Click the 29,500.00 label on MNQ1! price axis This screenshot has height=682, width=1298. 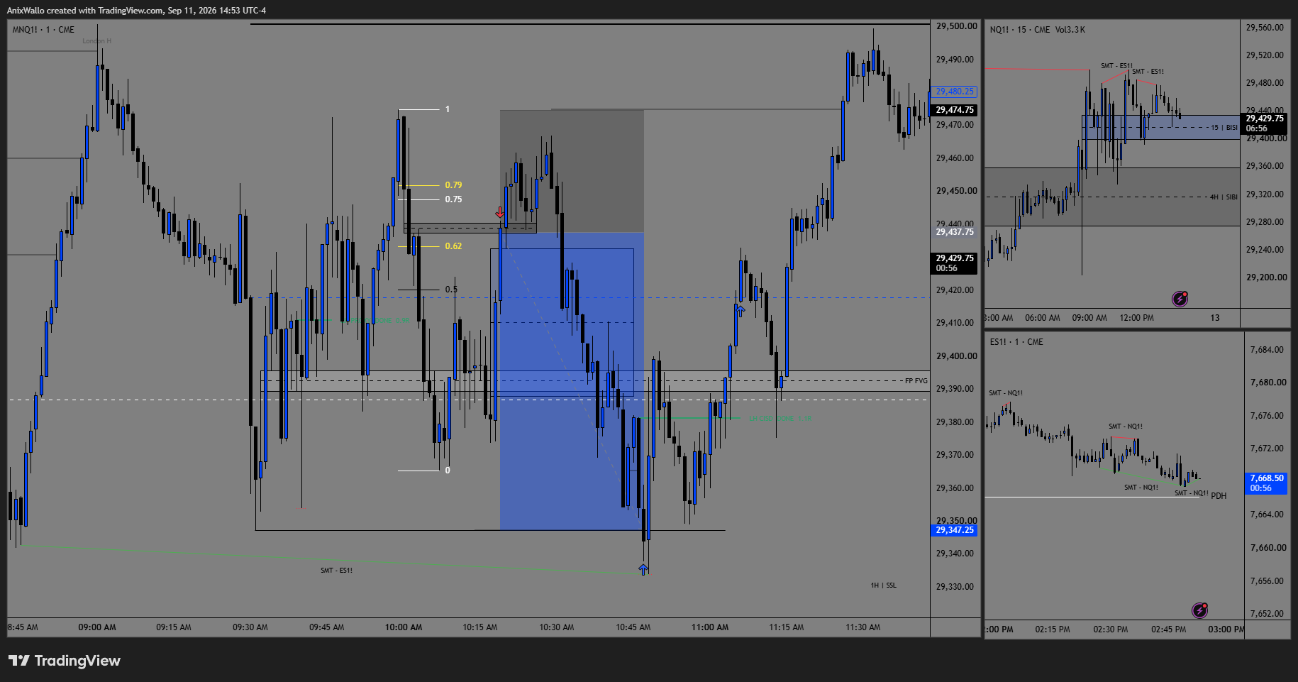click(x=956, y=26)
